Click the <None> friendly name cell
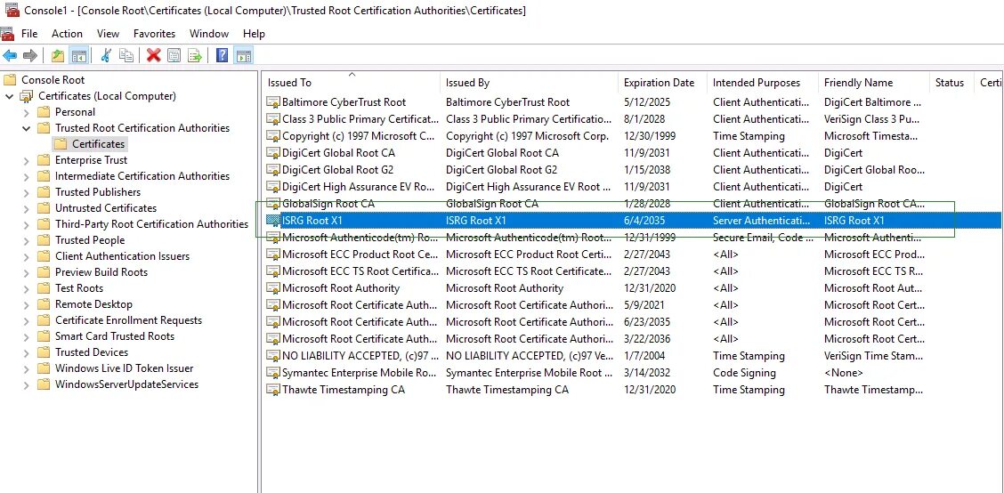Screen dimensions: 1004x493 [x=843, y=373]
